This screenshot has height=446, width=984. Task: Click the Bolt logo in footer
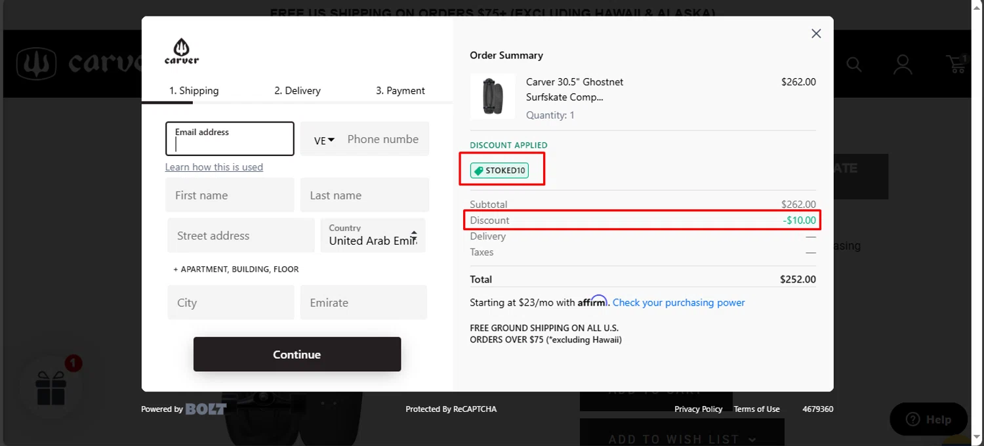(x=206, y=409)
